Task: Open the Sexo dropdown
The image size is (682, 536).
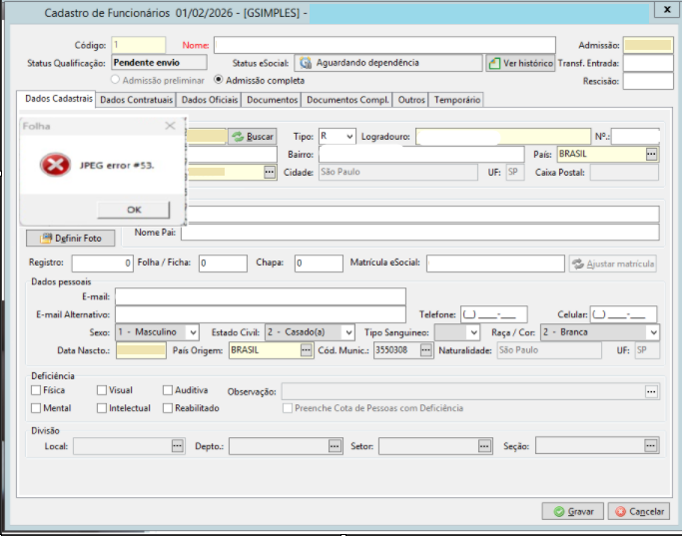Action: pyautogui.click(x=193, y=332)
